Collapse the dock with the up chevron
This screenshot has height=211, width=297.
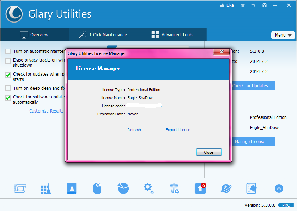[x=279, y=188]
